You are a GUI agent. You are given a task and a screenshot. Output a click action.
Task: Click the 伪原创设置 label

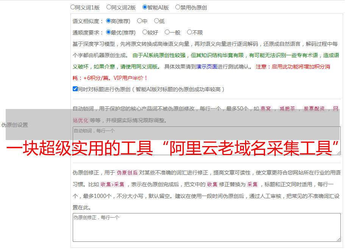point(15,125)
